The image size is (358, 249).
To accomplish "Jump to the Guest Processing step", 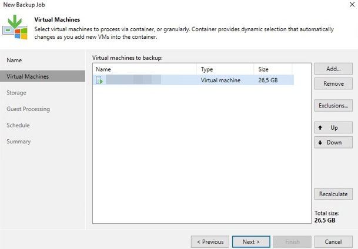I will (x=28, y=109).
